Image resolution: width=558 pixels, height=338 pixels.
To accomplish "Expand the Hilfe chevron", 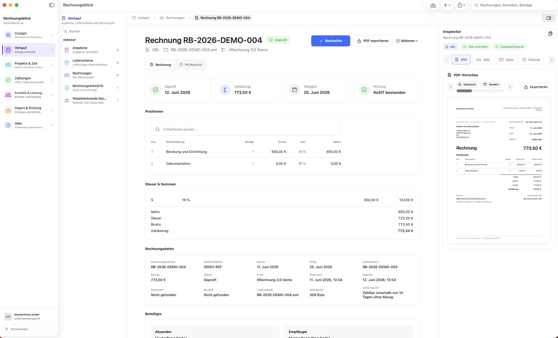I will pyautogui.click(x=52, y=125).
